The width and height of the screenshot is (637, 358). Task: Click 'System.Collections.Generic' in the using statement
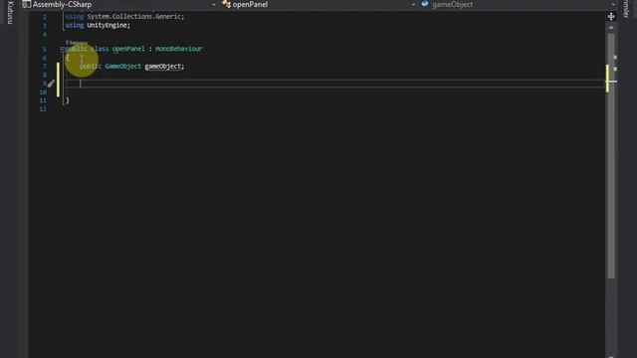click(134, 16)
